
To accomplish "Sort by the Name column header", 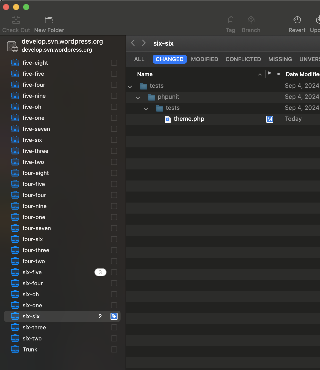I will pos(145,74).
